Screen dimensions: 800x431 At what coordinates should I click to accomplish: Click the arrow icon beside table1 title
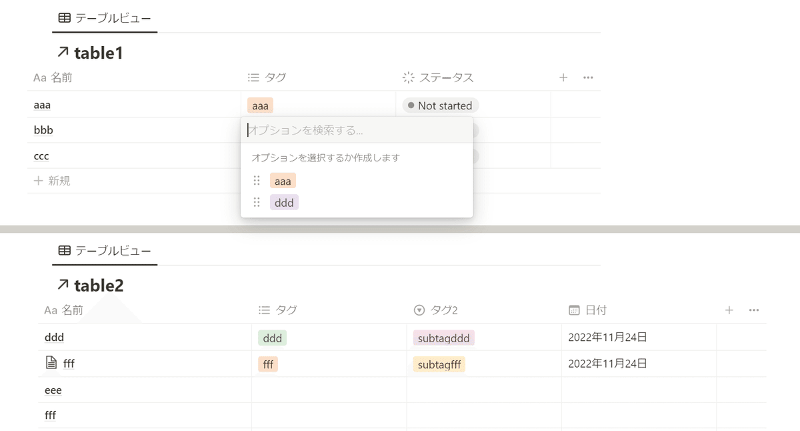tap(63, 52)
